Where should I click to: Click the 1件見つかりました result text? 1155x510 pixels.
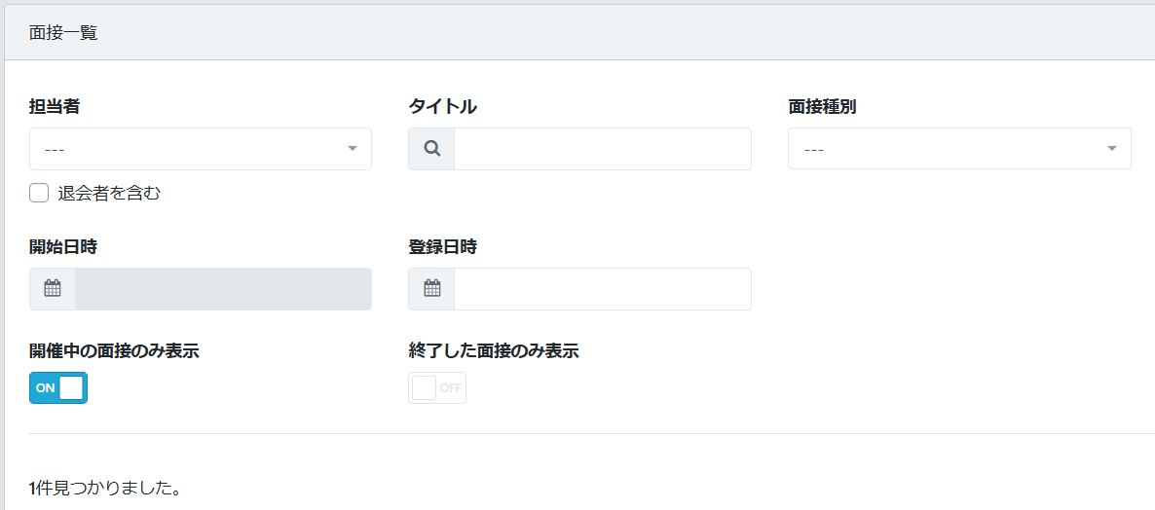coord(105,487)
